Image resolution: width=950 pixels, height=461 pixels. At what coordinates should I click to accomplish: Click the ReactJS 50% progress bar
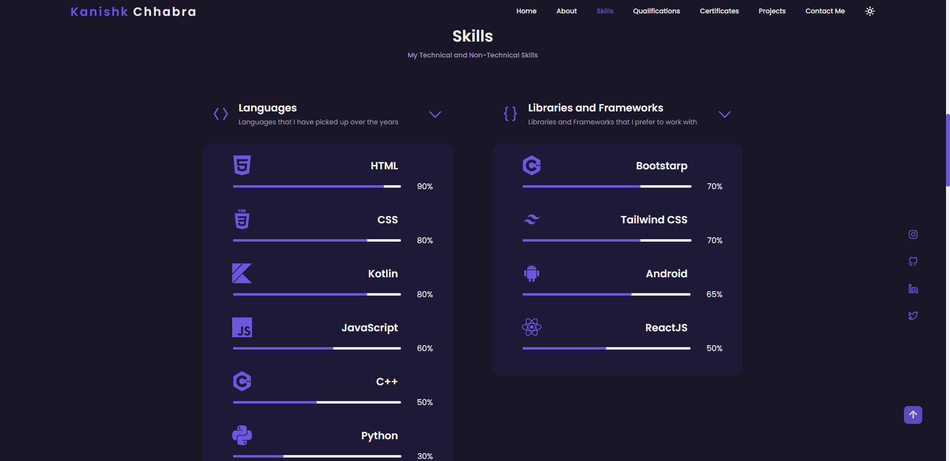606,349
